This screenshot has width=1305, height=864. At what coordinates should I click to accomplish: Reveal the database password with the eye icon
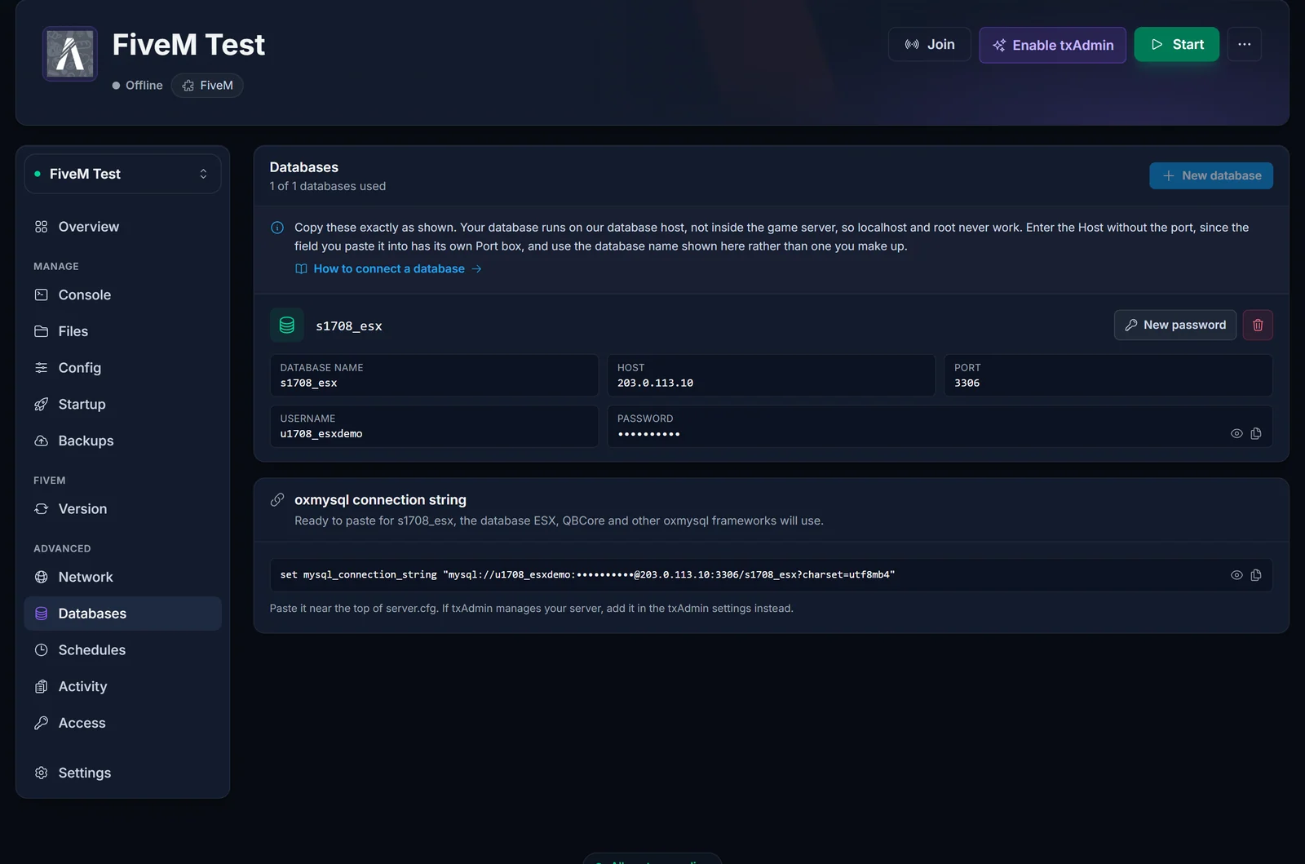[x=1236, y=433]
